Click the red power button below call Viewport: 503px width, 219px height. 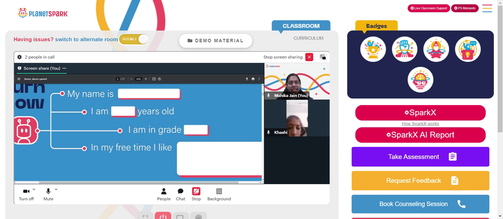pyautogui.click(x=163, y=216)
